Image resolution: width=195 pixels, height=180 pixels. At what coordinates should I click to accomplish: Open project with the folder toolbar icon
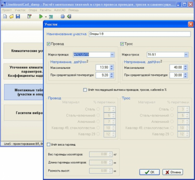[x=11, y=17]
